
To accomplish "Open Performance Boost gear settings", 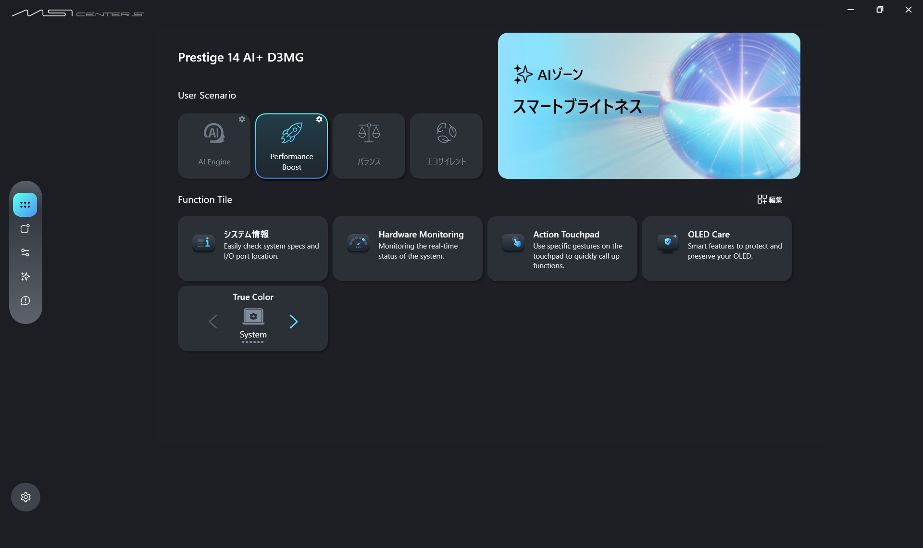I will coord(319,119).
